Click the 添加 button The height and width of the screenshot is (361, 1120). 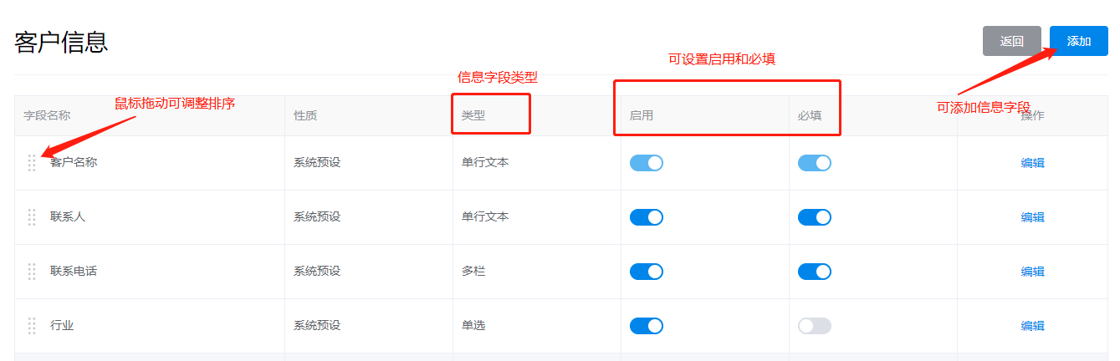pos(1078,41)
